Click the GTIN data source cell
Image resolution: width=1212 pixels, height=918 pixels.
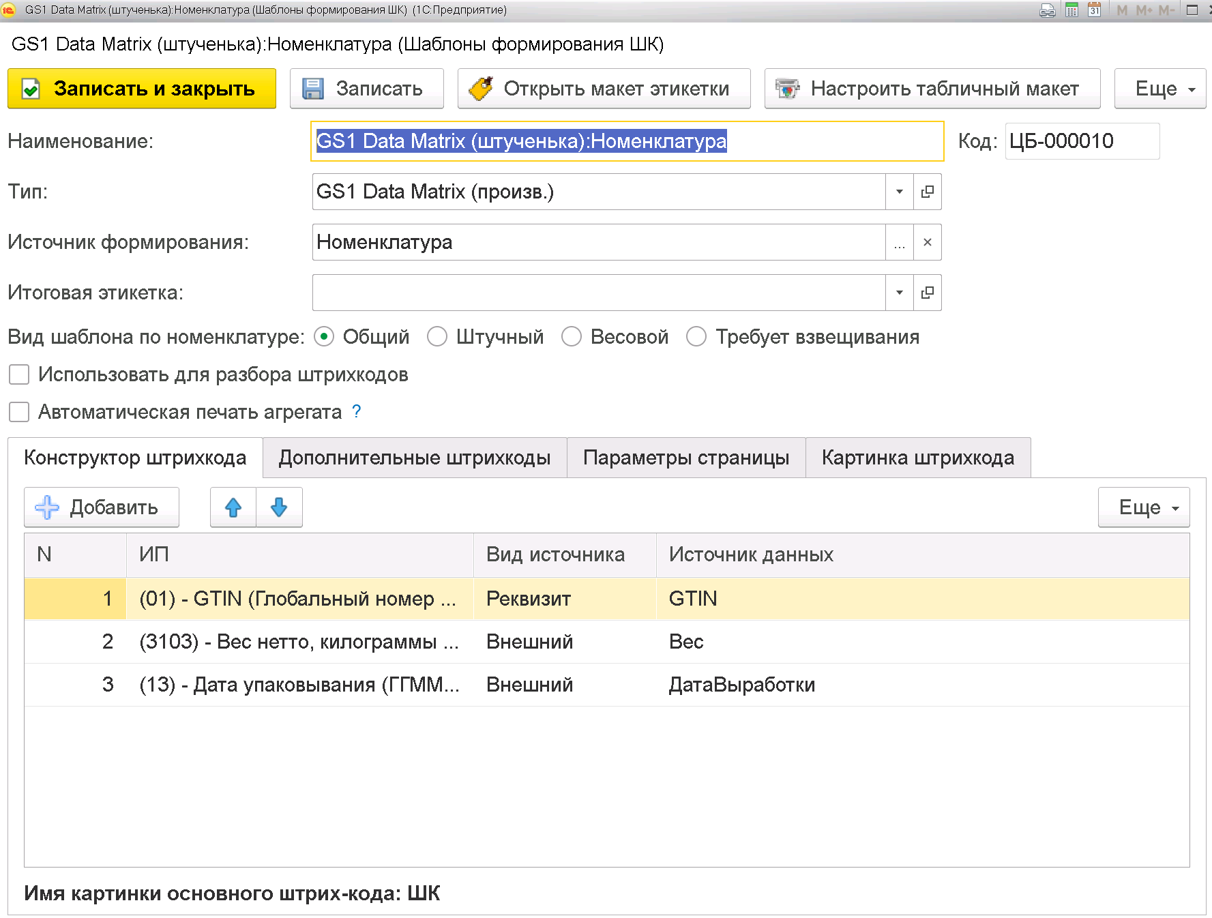click(x=923, y=599)
